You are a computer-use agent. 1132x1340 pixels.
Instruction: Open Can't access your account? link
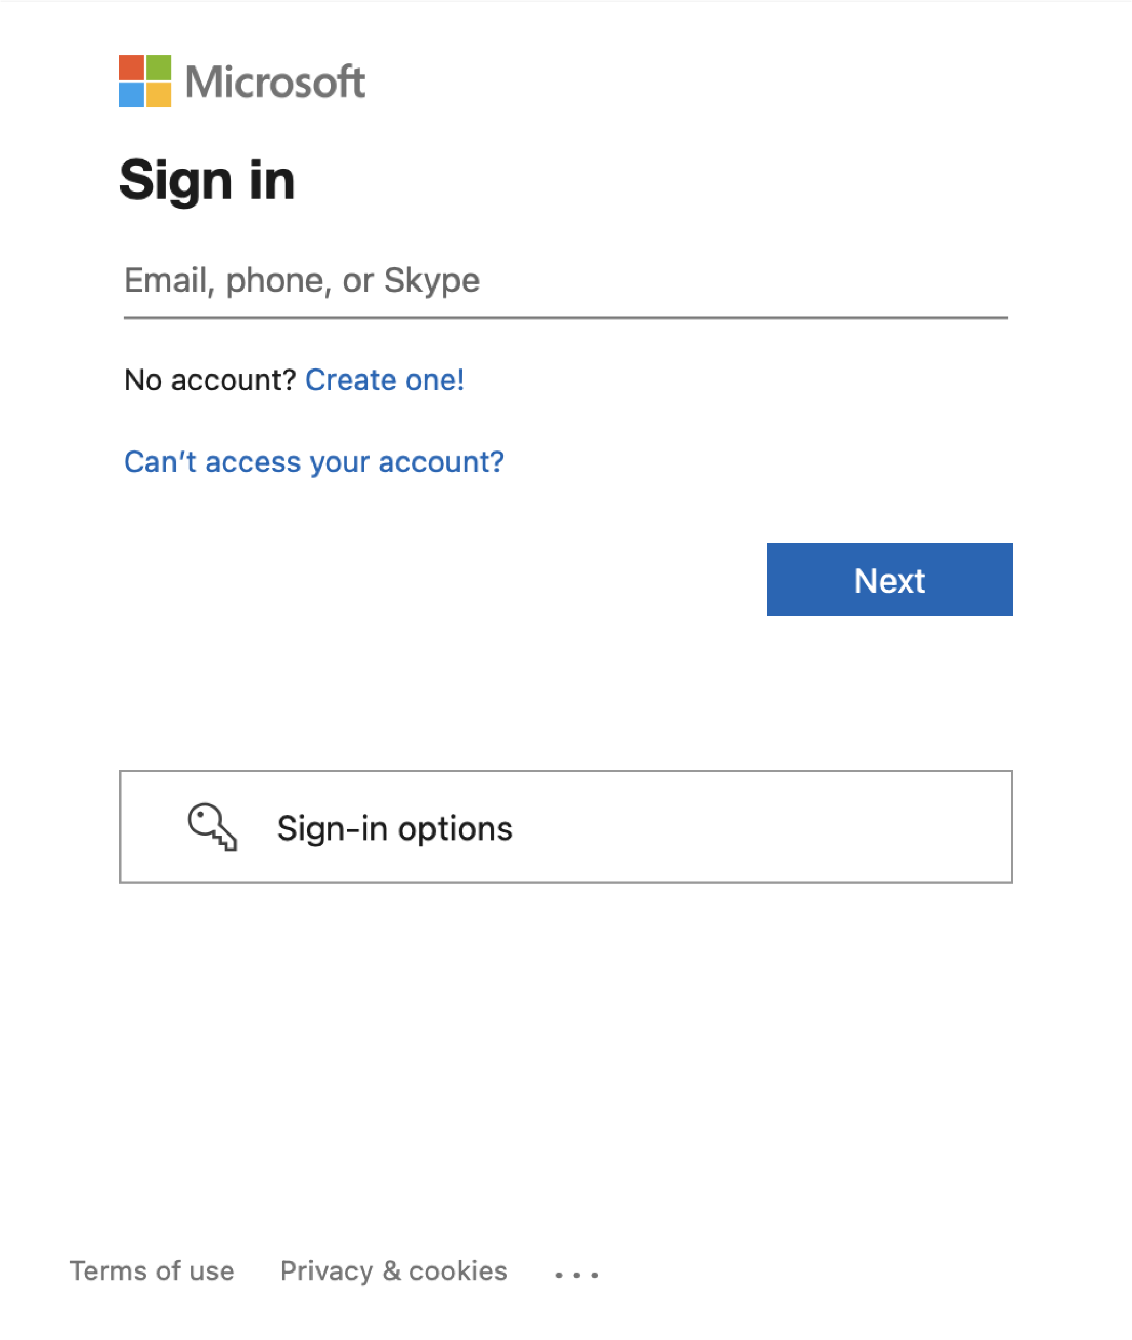click(x=314, y=462)
